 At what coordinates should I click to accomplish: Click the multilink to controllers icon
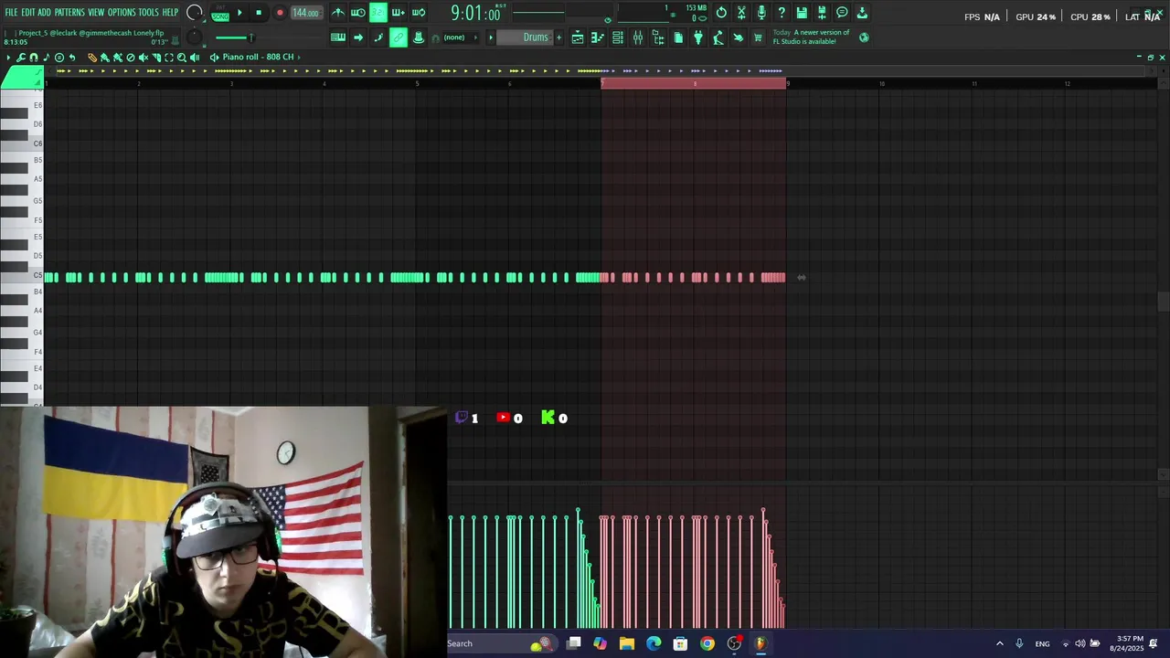[419, 37]
